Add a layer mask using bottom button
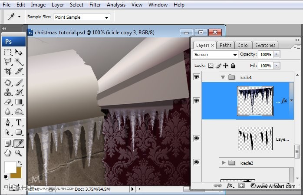 [x=241, y=185]
